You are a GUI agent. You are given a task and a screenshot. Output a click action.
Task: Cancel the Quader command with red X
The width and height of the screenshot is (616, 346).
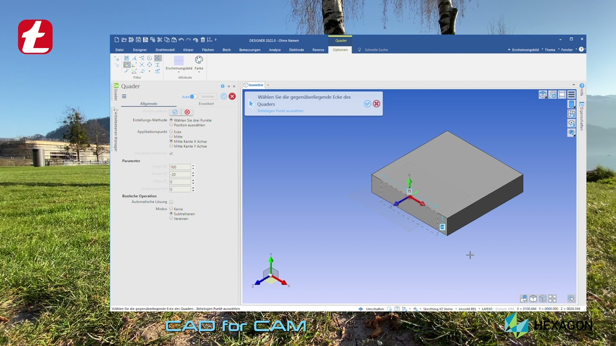coord(232,96)
